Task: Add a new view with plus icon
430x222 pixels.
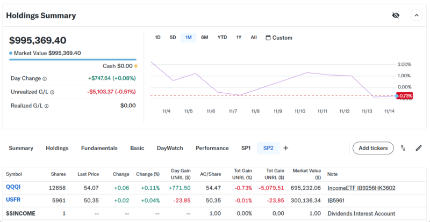Action: point(285,148)
